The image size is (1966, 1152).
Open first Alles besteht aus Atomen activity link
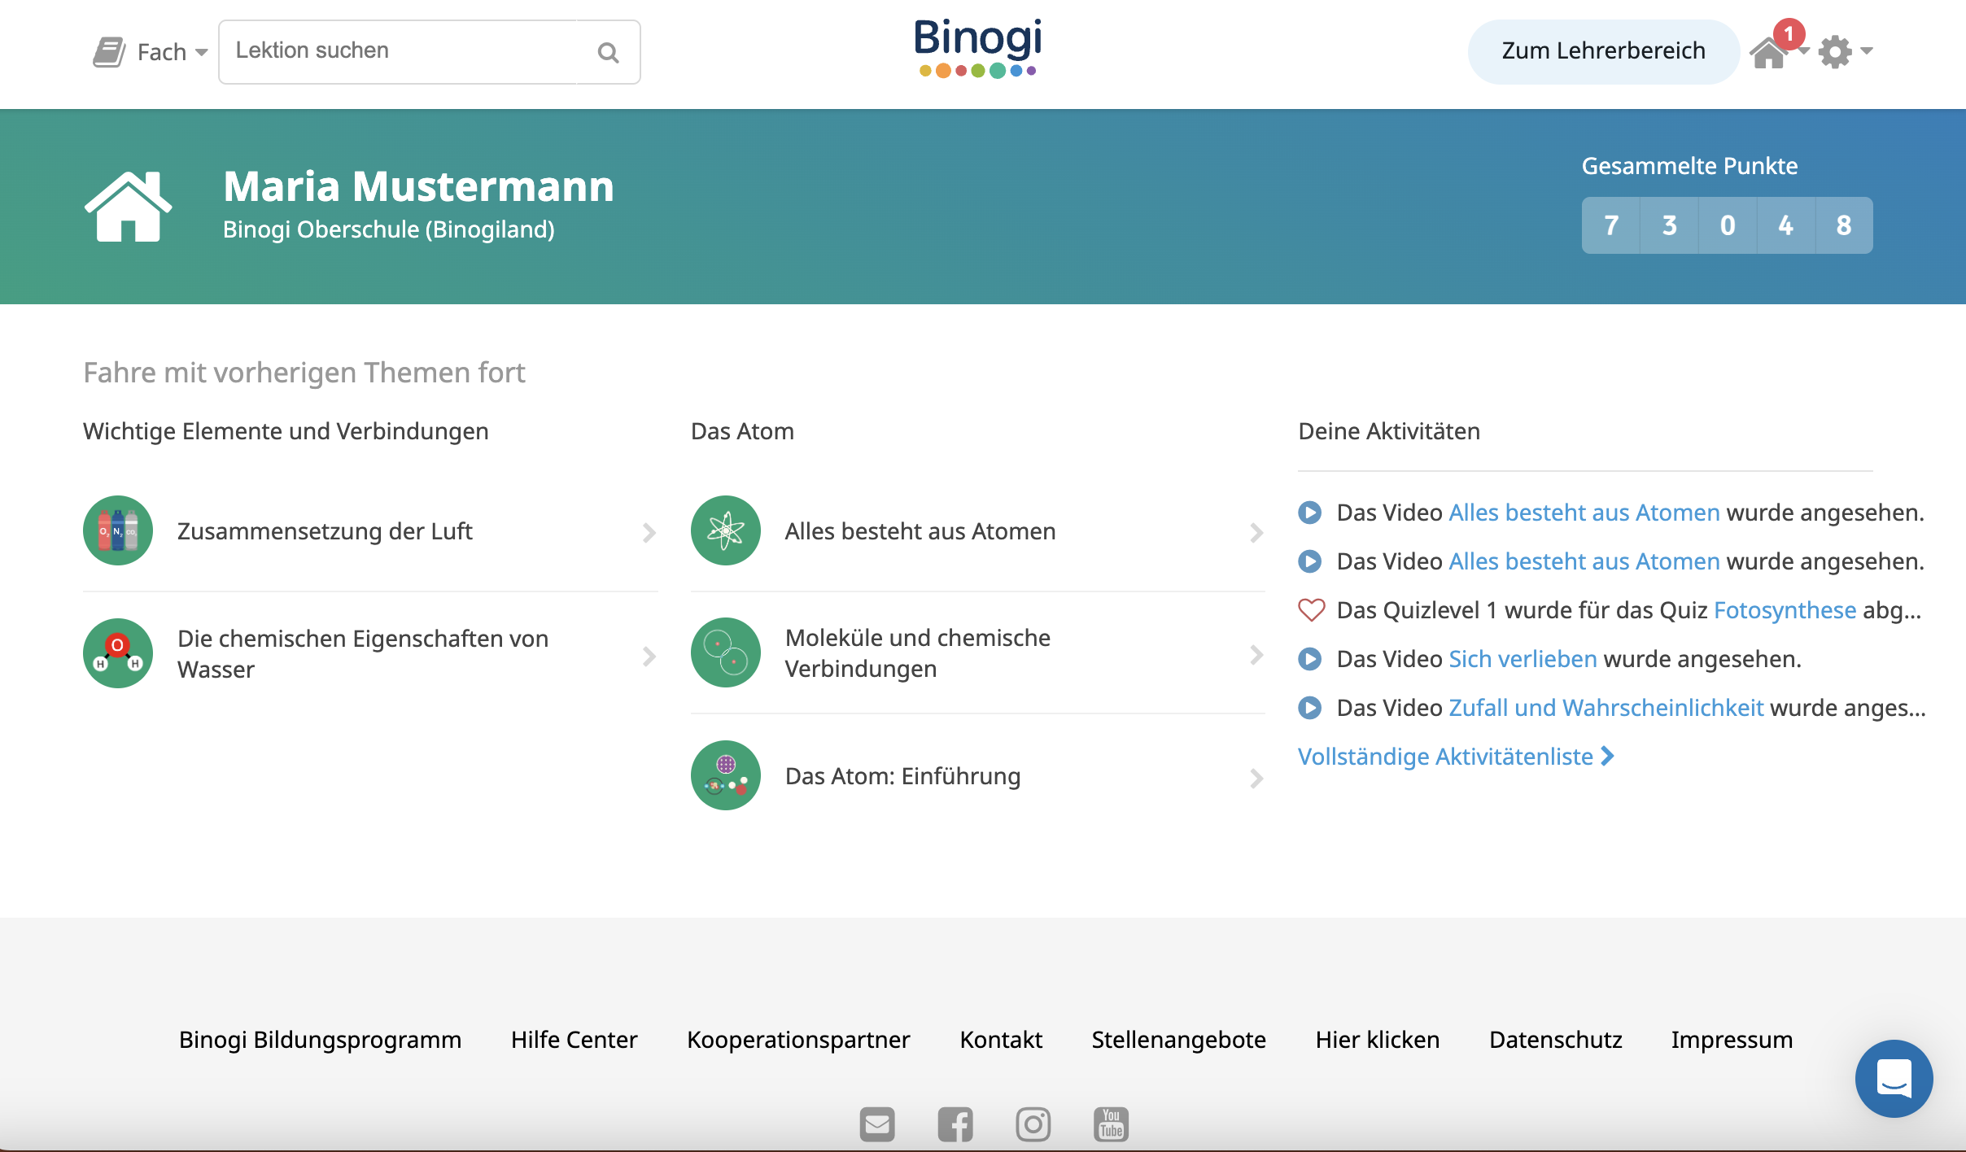[x=1584, y=513]
